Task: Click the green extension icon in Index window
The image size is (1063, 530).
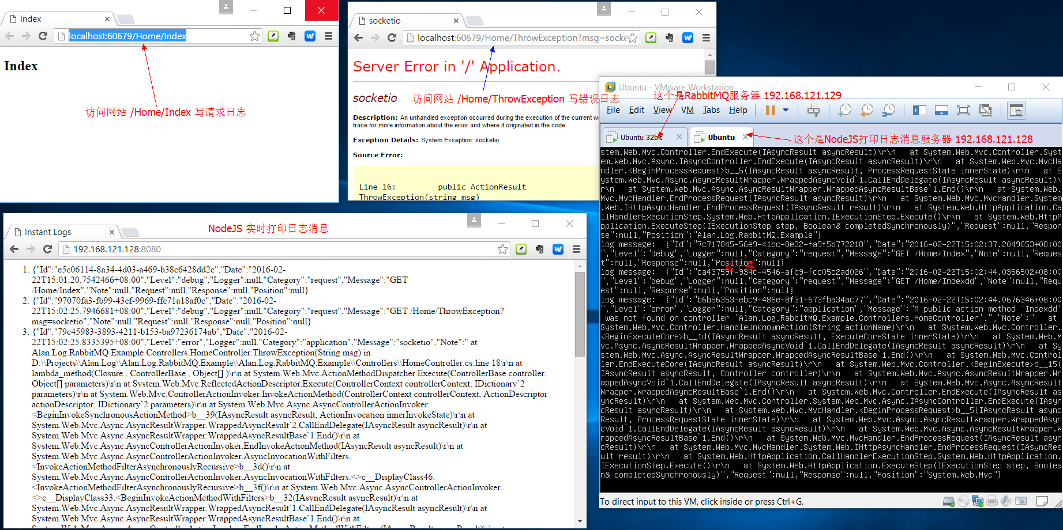Action: [x=273, y=36]
